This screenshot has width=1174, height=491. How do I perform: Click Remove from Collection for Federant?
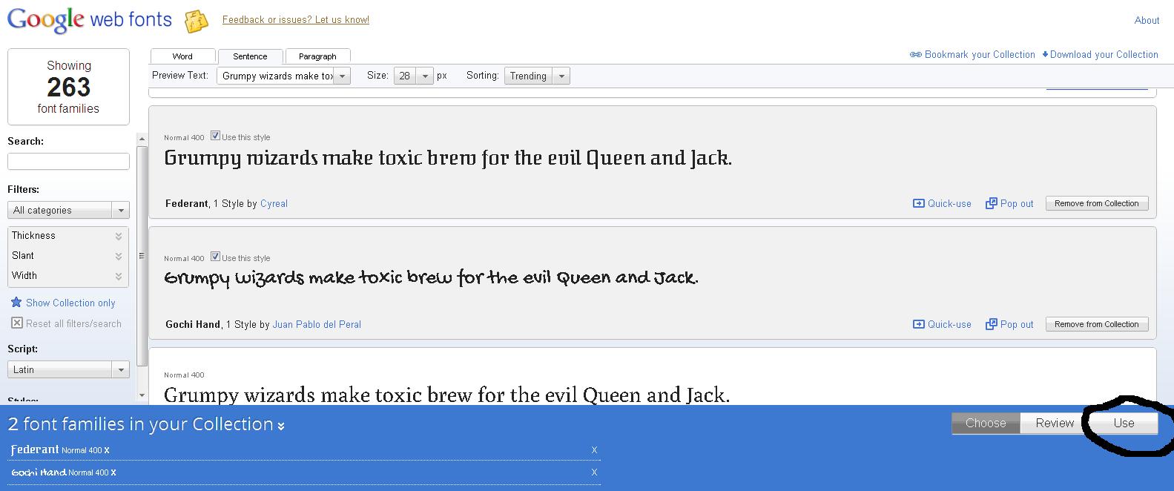click(x=1097, y=203)
